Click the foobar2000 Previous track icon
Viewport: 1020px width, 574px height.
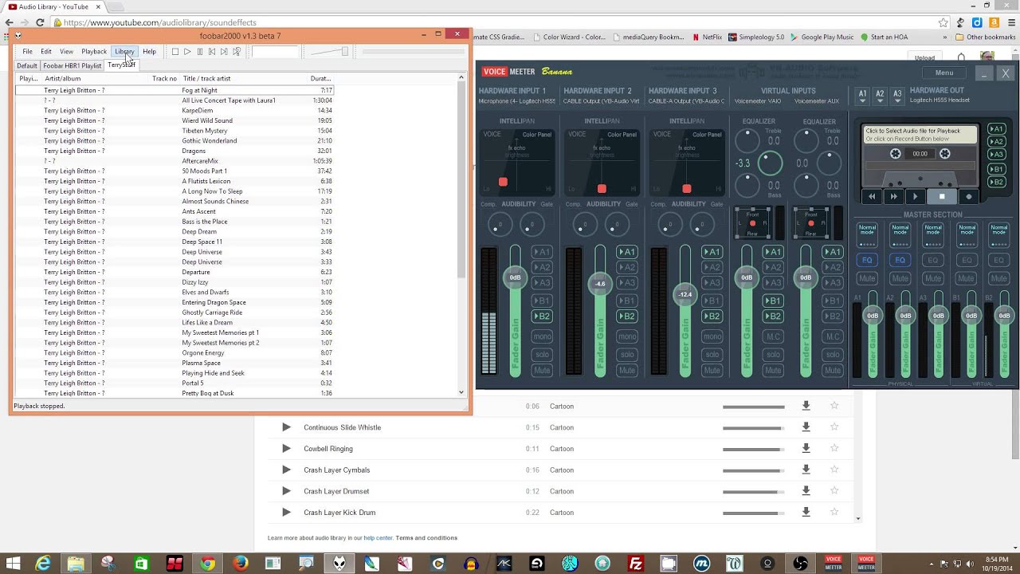tap(212, 52)
